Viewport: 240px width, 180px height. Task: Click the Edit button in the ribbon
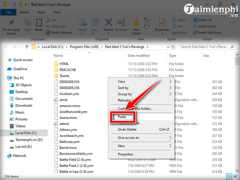[178, 26]
